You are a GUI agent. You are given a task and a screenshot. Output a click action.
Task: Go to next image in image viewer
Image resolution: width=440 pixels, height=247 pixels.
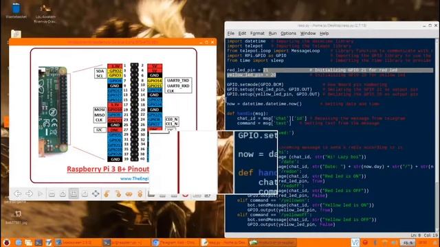coord(29,193)
